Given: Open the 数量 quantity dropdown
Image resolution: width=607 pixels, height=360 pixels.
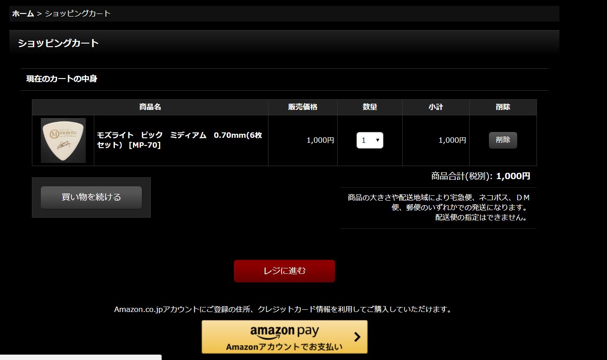Looking at the screenshot, I should pyautogui.click(x=370, y=140).
